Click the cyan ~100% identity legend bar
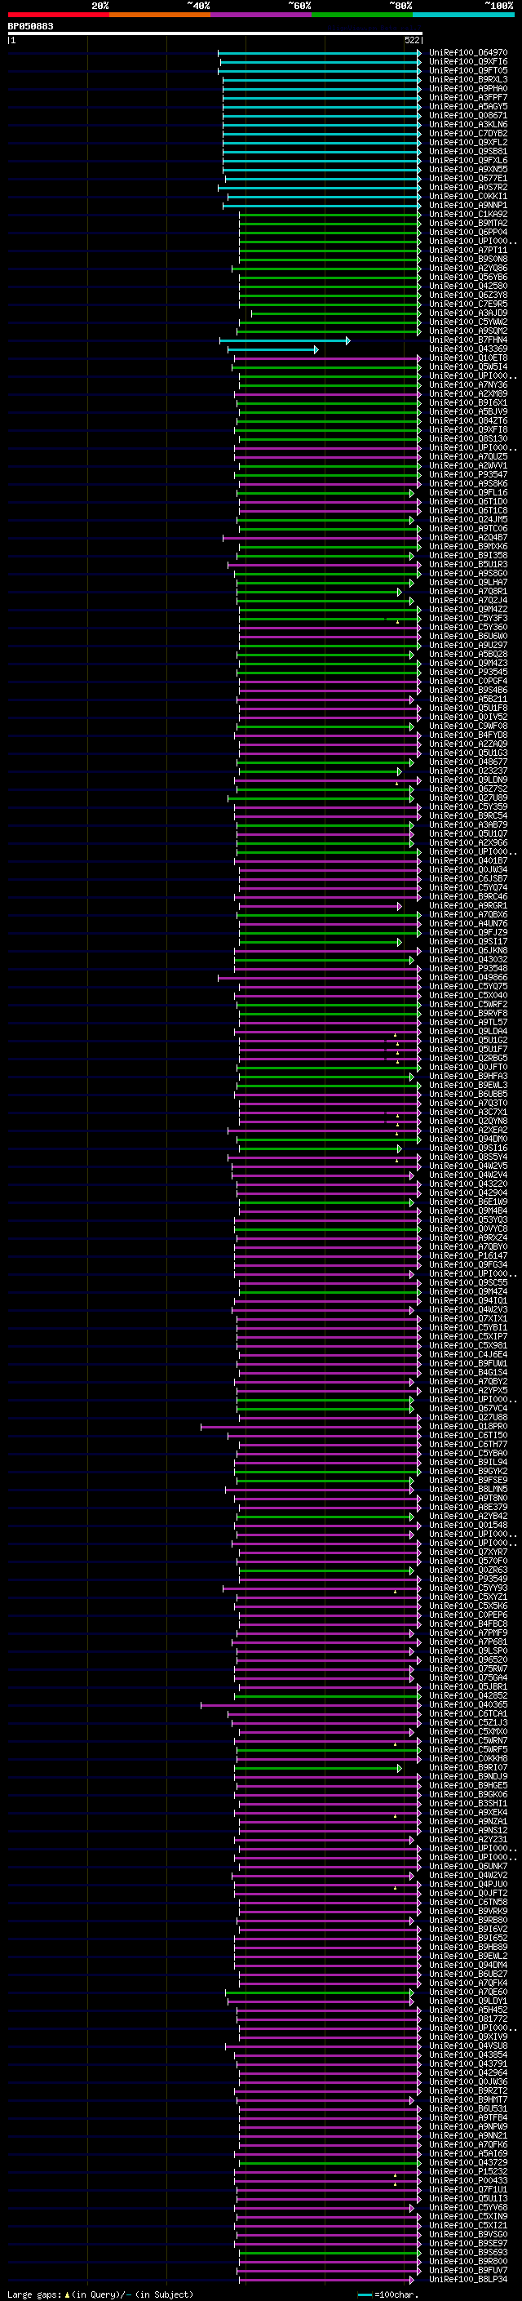 pos(464,15)
